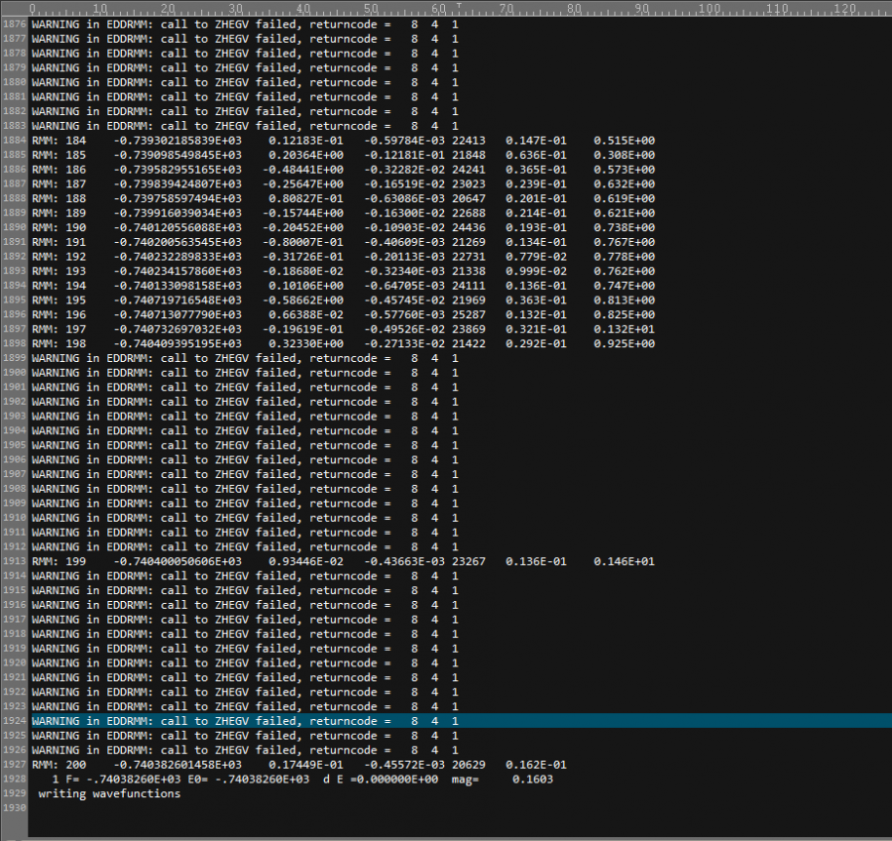892x841 pixels.
Task: Click the energy value -0.740713077790E+03
Action: 177,314
